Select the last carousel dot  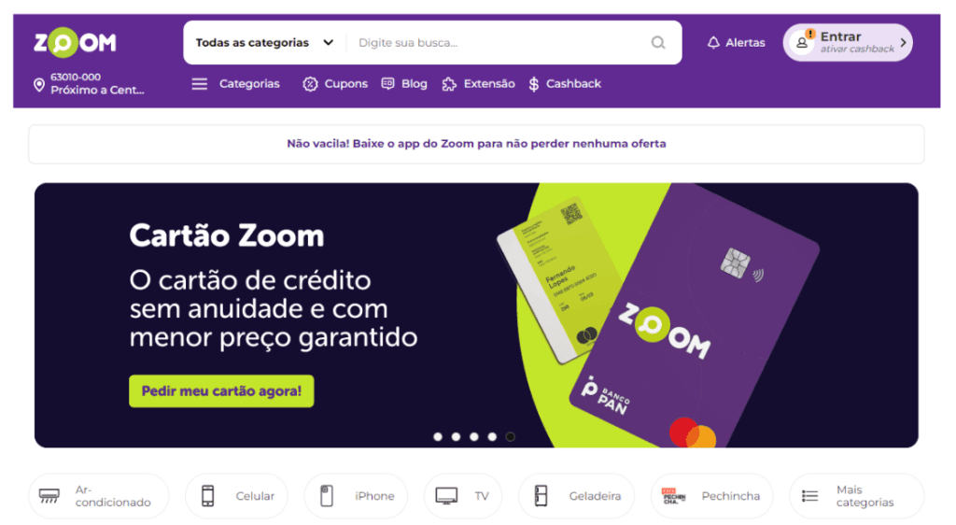511,436
